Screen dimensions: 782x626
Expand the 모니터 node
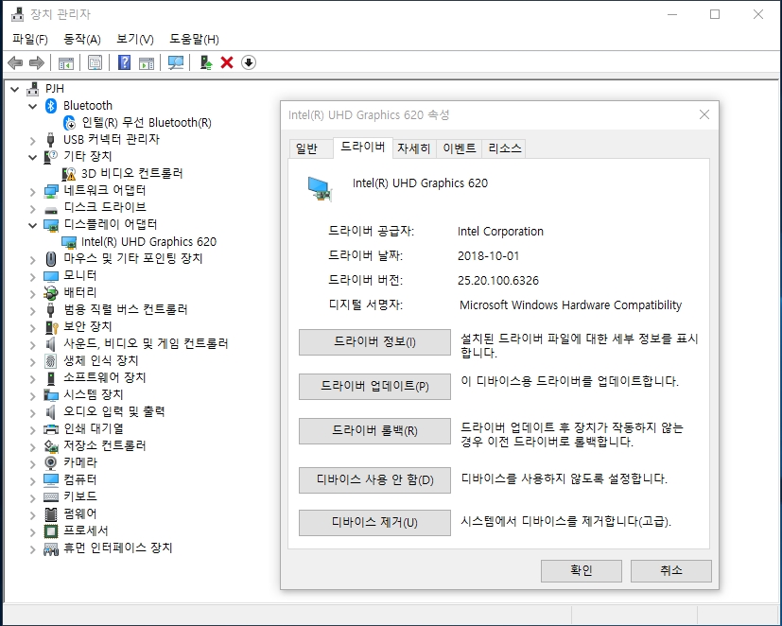(x=33, y=276)
